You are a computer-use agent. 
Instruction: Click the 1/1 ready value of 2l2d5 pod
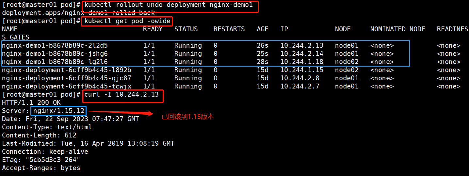149,45
